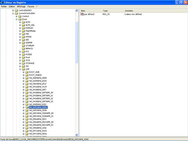Select the Vid_0451&Pid_926b&MI_01 key label
This screenshot has width=188, height=141.
(x=41, y=116)
